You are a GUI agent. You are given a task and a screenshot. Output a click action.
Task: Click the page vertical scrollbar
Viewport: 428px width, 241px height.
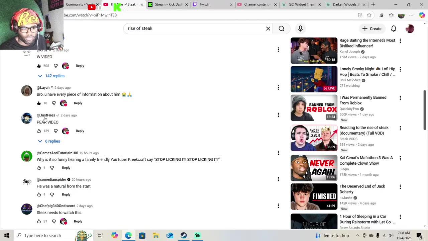coord(425,110)
